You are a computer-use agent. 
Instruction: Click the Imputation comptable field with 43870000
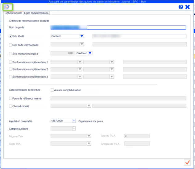pos(61,121)
